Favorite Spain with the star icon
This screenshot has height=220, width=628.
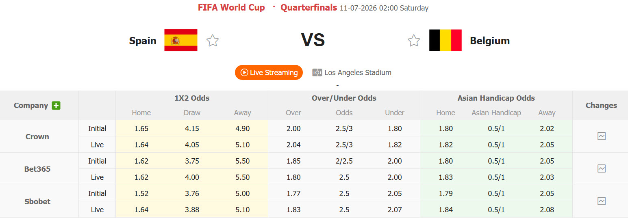tap(212, 41)
